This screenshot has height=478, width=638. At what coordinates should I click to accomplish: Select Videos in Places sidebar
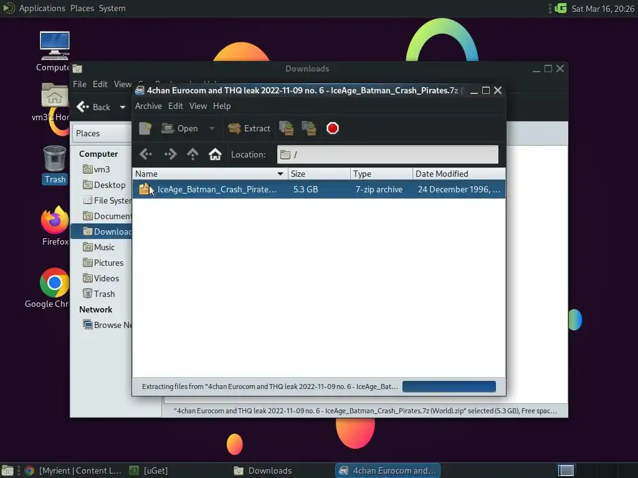click(x=101, y=278)
